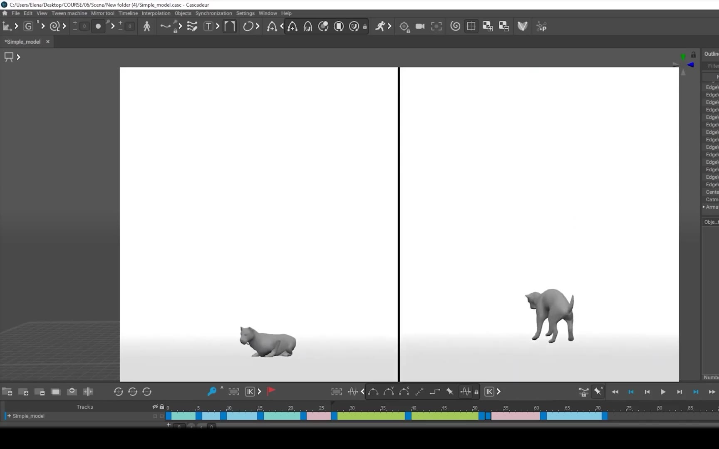This screenshot has height=449, width=719.
Task: Switch to the Simple_model scene tab
Action: pos(23,42)
